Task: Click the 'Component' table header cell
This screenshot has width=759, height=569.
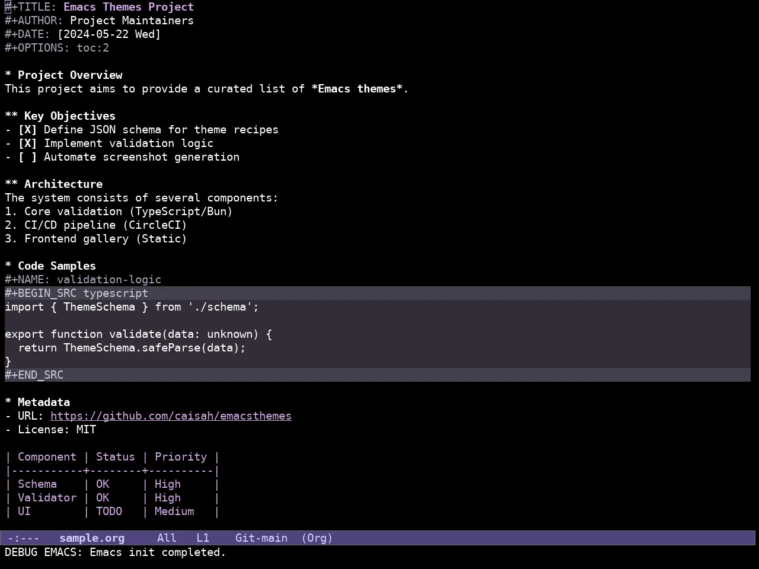Action: pos(47,457)
